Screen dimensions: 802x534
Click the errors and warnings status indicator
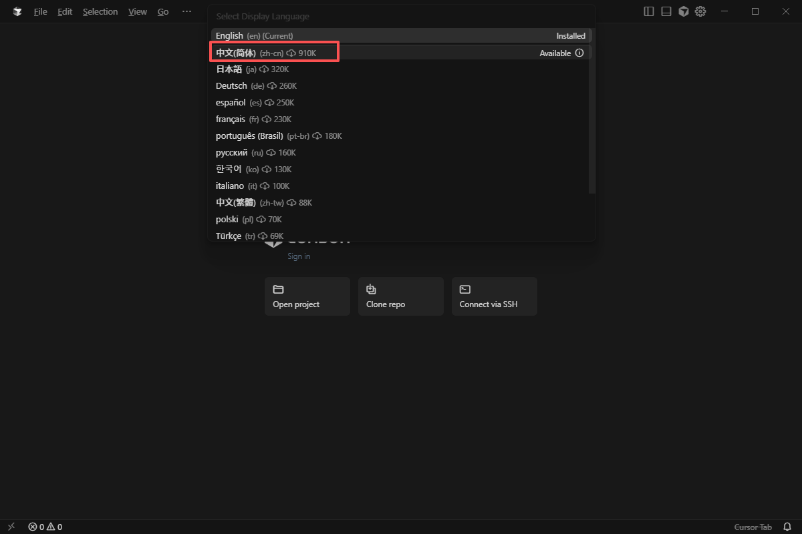pyautogui.click(x=45, y=527)
